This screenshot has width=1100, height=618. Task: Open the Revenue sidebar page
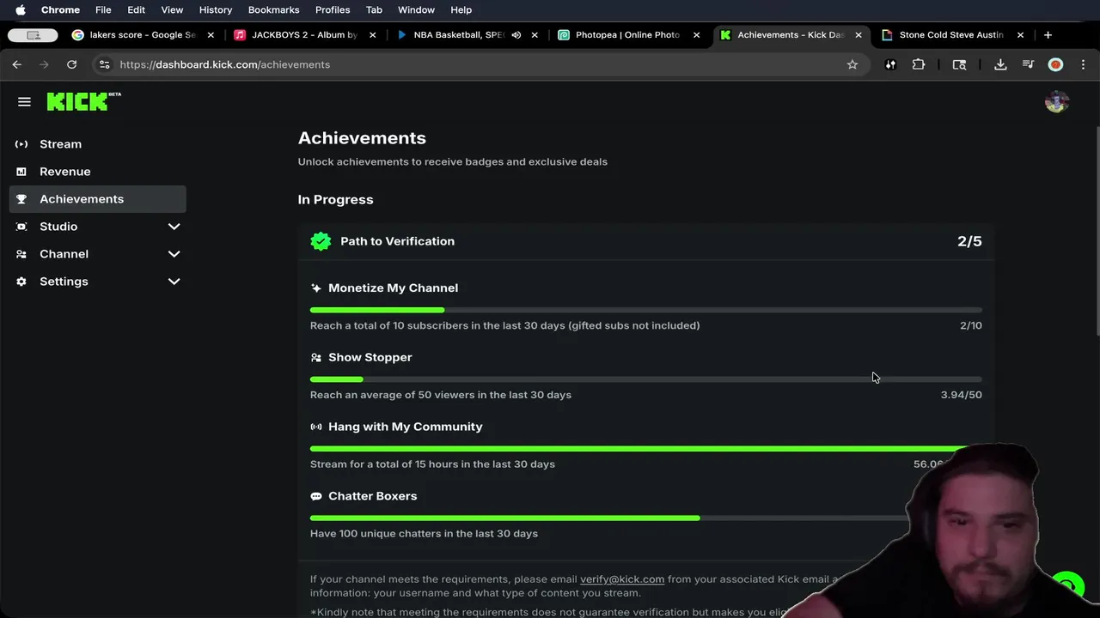[97, 172]
